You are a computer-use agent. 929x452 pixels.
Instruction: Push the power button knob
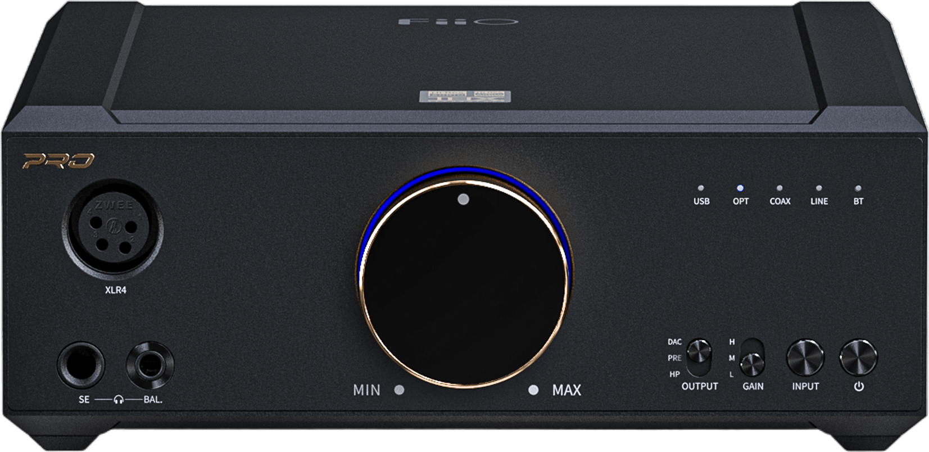point(858,358)
